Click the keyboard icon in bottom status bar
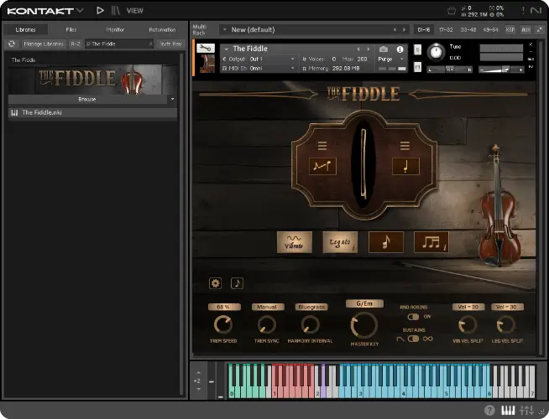Viewport: 549px width, 419px height. (x=508, y=411)
